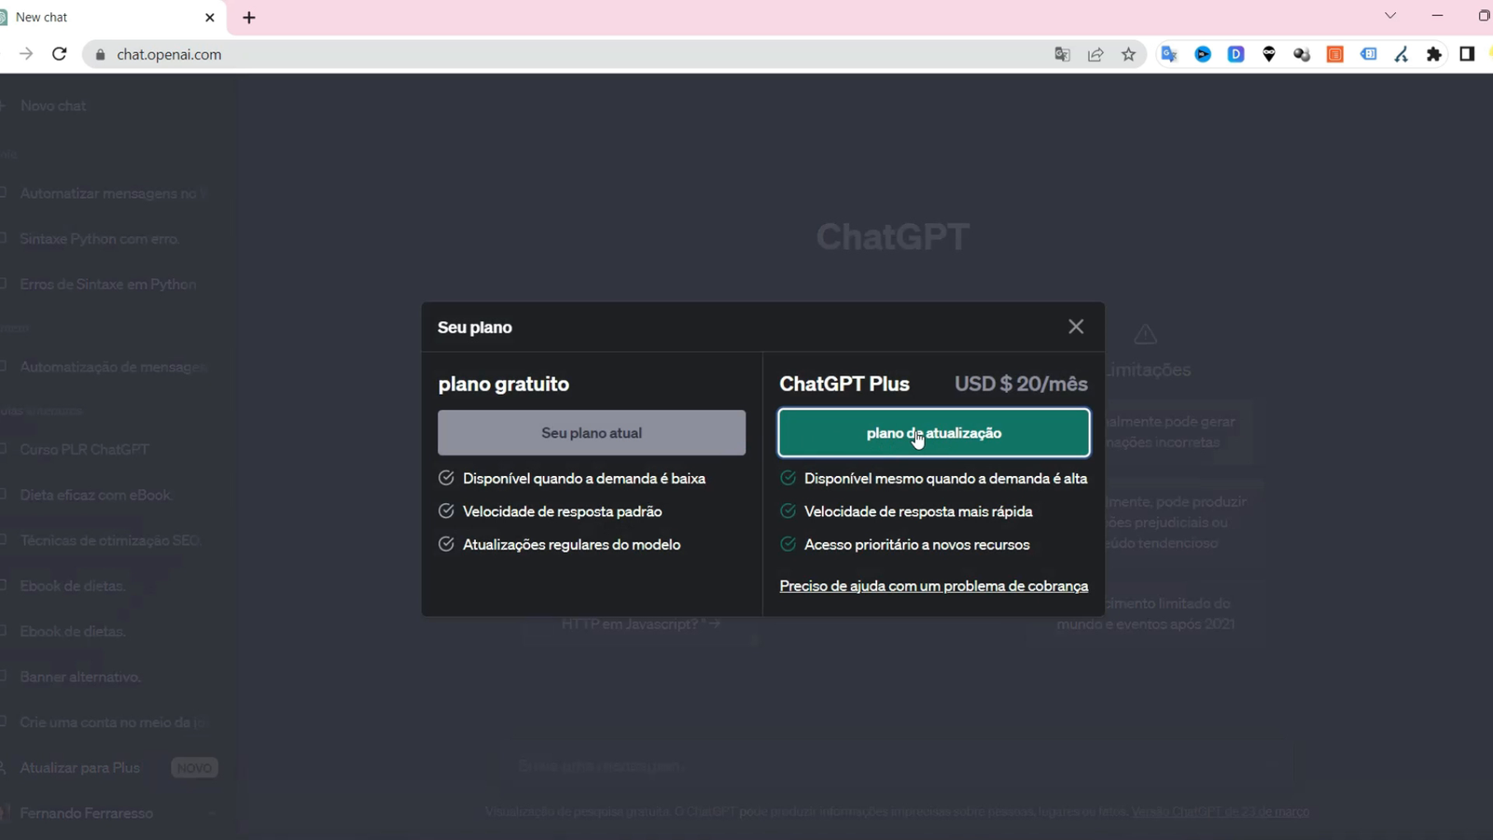Open the tab search dropdown arrow
1493x840 pixels.
point(1390,16)
